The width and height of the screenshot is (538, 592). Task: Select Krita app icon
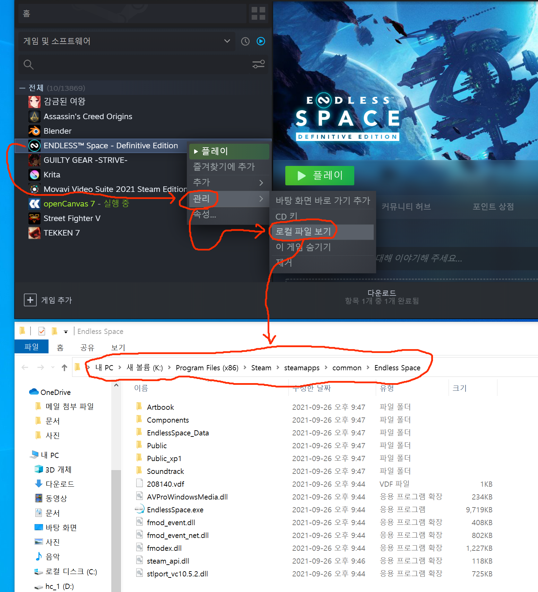34,175
